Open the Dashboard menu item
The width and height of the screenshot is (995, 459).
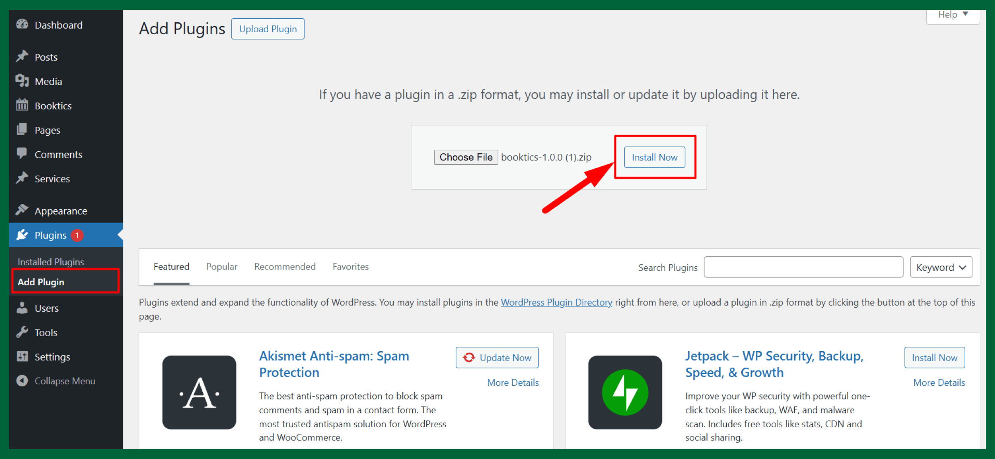click(66, 25)
